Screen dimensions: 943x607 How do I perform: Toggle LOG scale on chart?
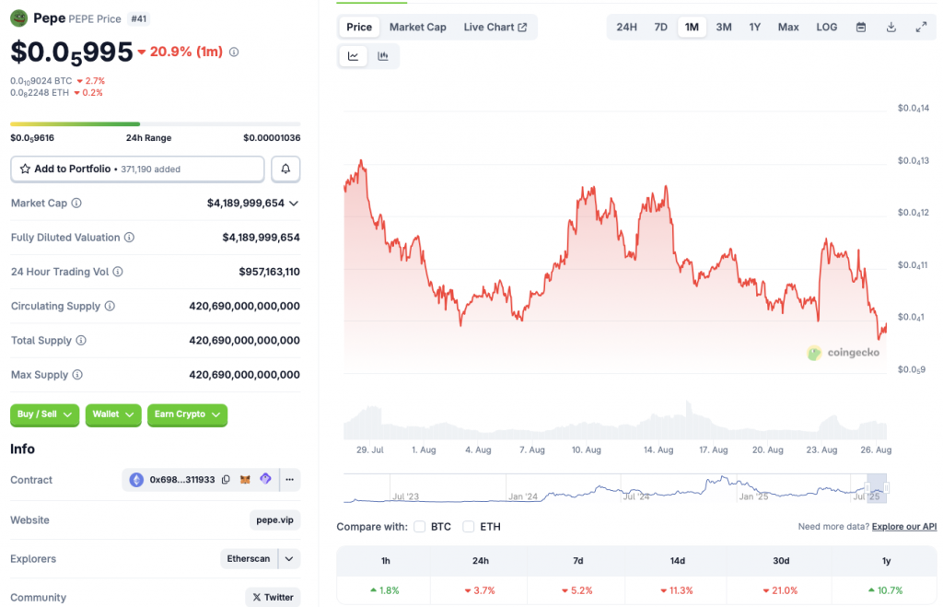pyautogui.click(x=826, y=27)
